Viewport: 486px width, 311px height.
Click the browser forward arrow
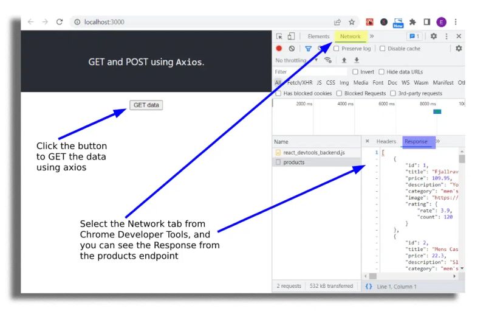point(45,22)
